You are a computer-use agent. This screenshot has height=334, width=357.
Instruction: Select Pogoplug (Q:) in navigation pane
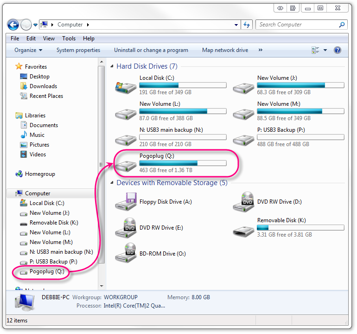[x=46, y=271]
